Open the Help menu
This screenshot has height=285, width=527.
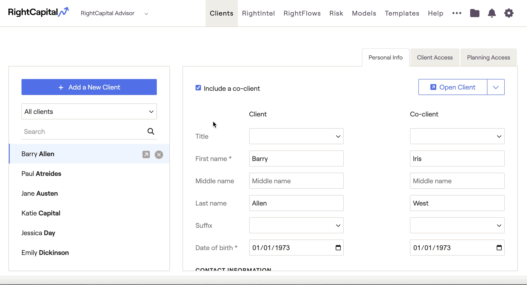click(x=436, y=13)
